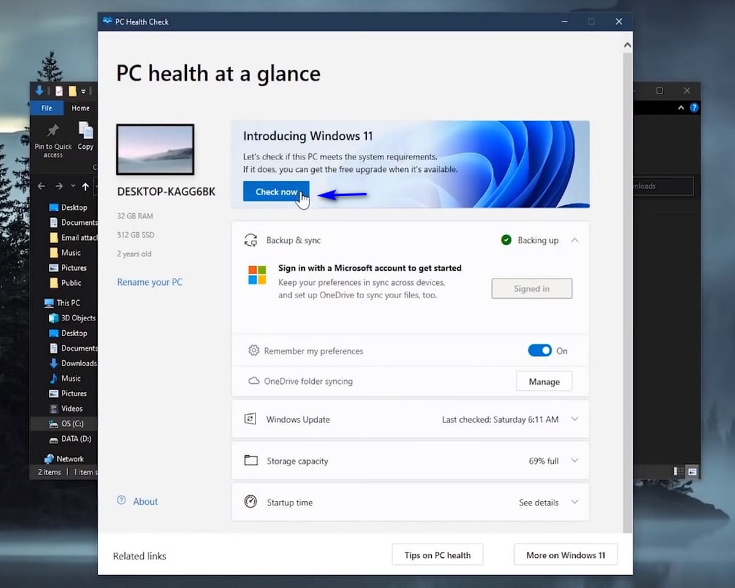Click the 2 years old text
This screenshot has width=735, height=588.
134,254
